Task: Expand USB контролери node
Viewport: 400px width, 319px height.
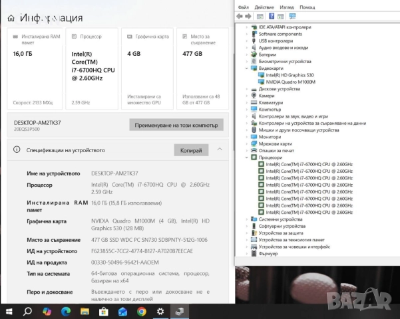Action: coord(246,41)
